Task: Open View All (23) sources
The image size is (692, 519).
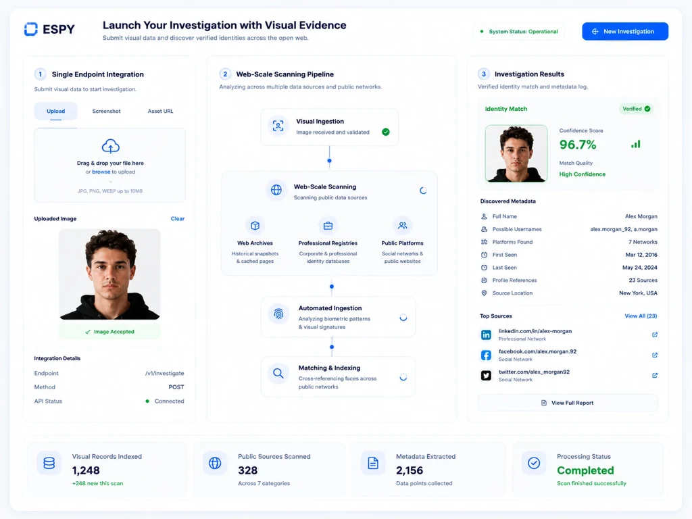Action: click(641, 316)
